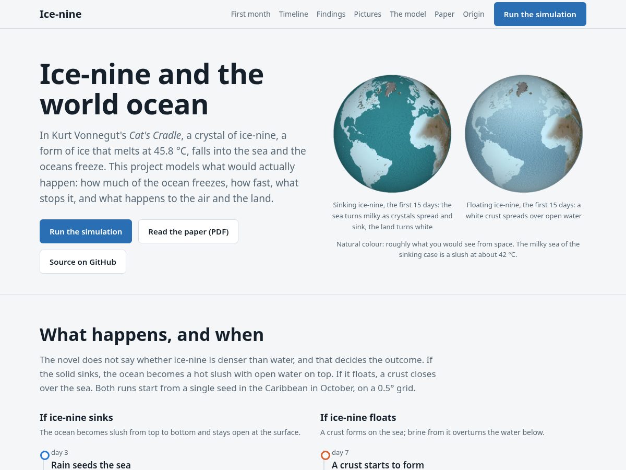Open the Timeline nav link

pyautogui.click(x=293, y=14)
